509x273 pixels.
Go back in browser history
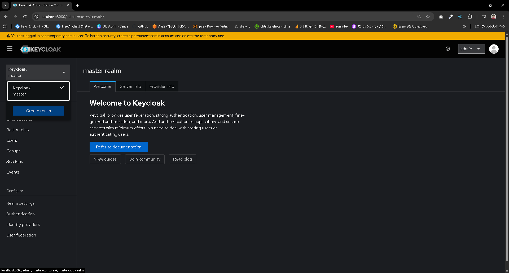click(x=6, y=17)
